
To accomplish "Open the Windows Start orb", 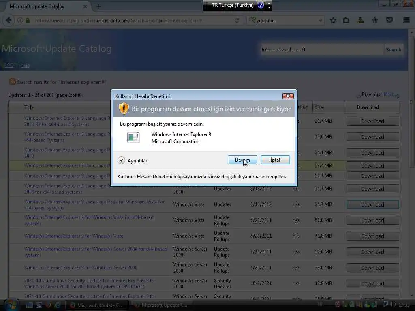I will pyautogui.click(x=11, y=305).
